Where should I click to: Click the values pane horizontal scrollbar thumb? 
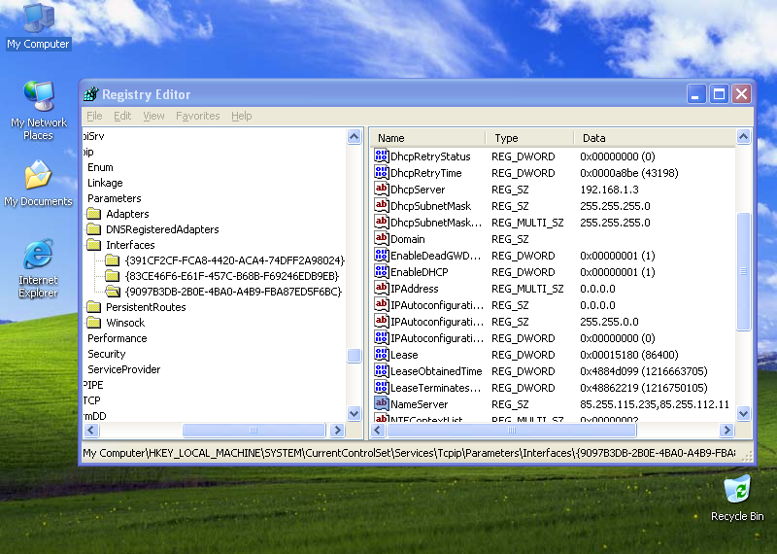click(512, 430)
